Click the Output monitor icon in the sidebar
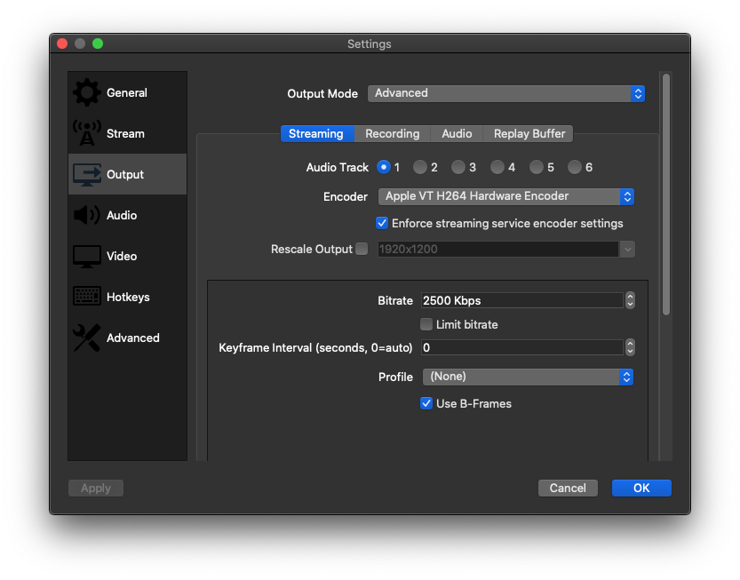 (x=87, y=175)
